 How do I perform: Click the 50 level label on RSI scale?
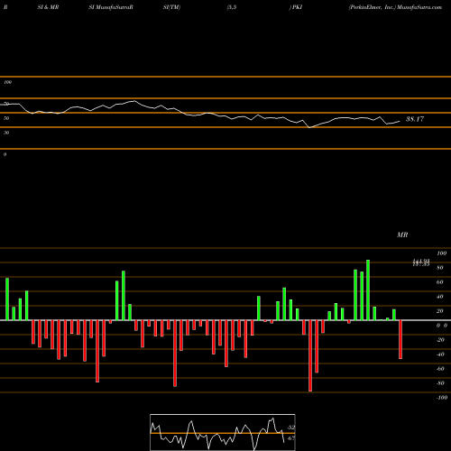coord(6,118)
